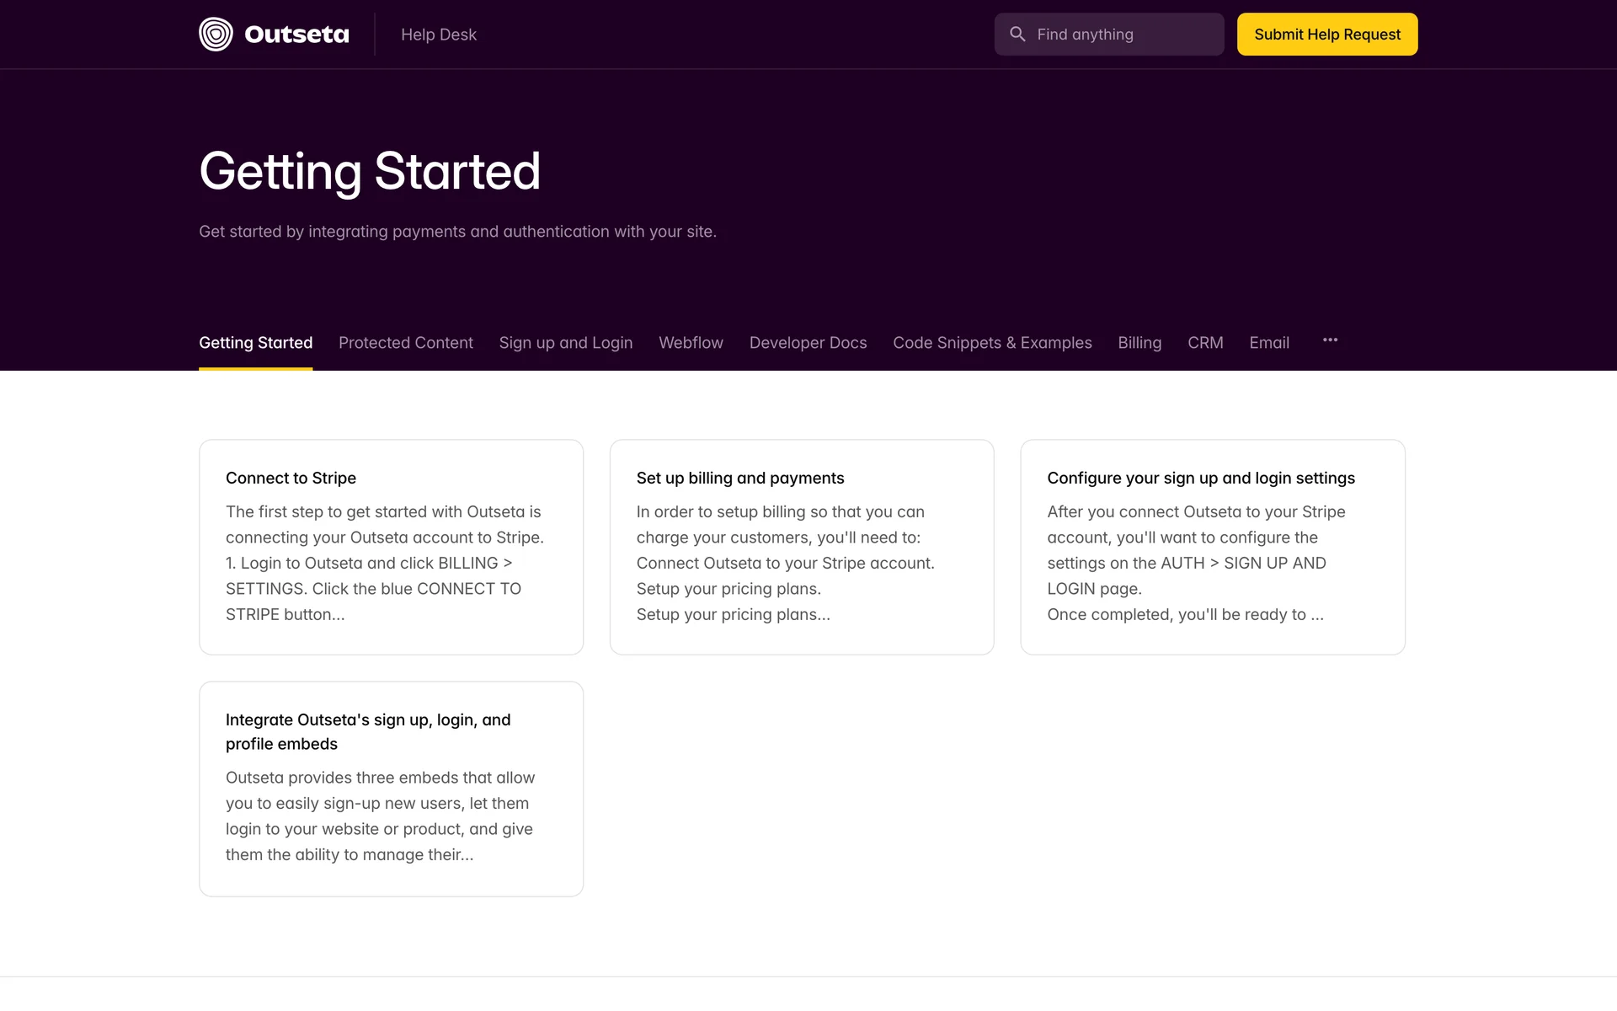Open the Integrate Outseta's embeds article card
1617x1011 pixels.
pyautogui.click(x=391, y=789)
